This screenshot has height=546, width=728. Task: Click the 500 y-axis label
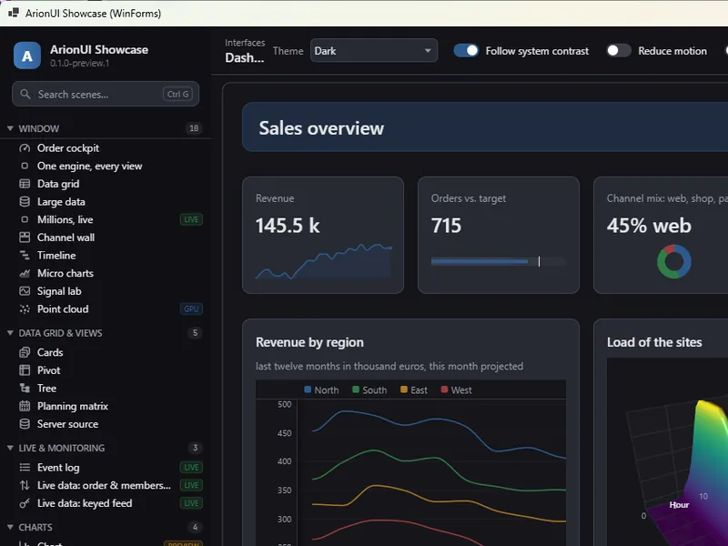(285, 404)
